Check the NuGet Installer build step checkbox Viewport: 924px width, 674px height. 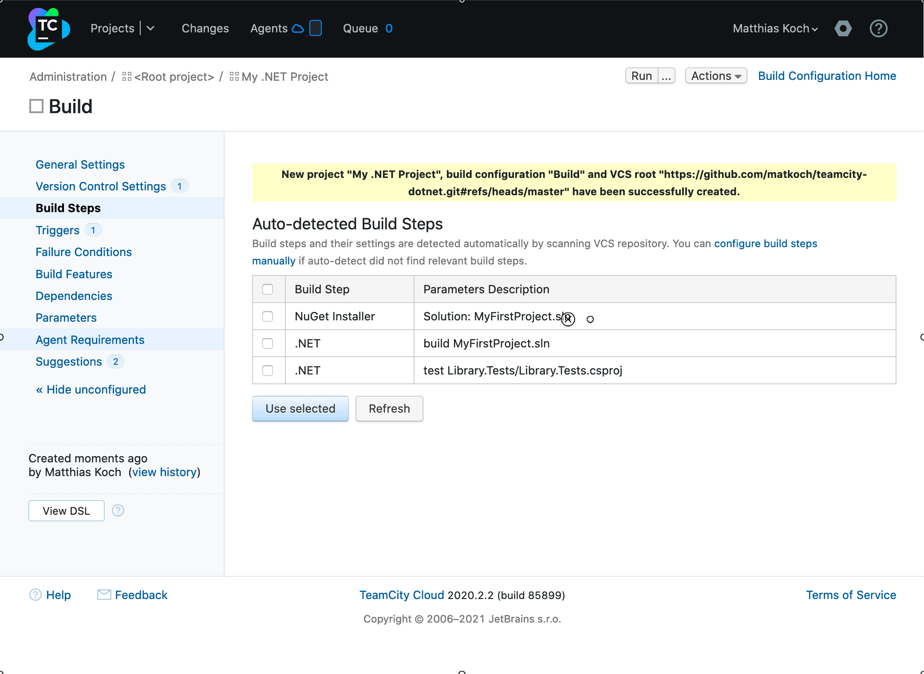tap(268, 316)
